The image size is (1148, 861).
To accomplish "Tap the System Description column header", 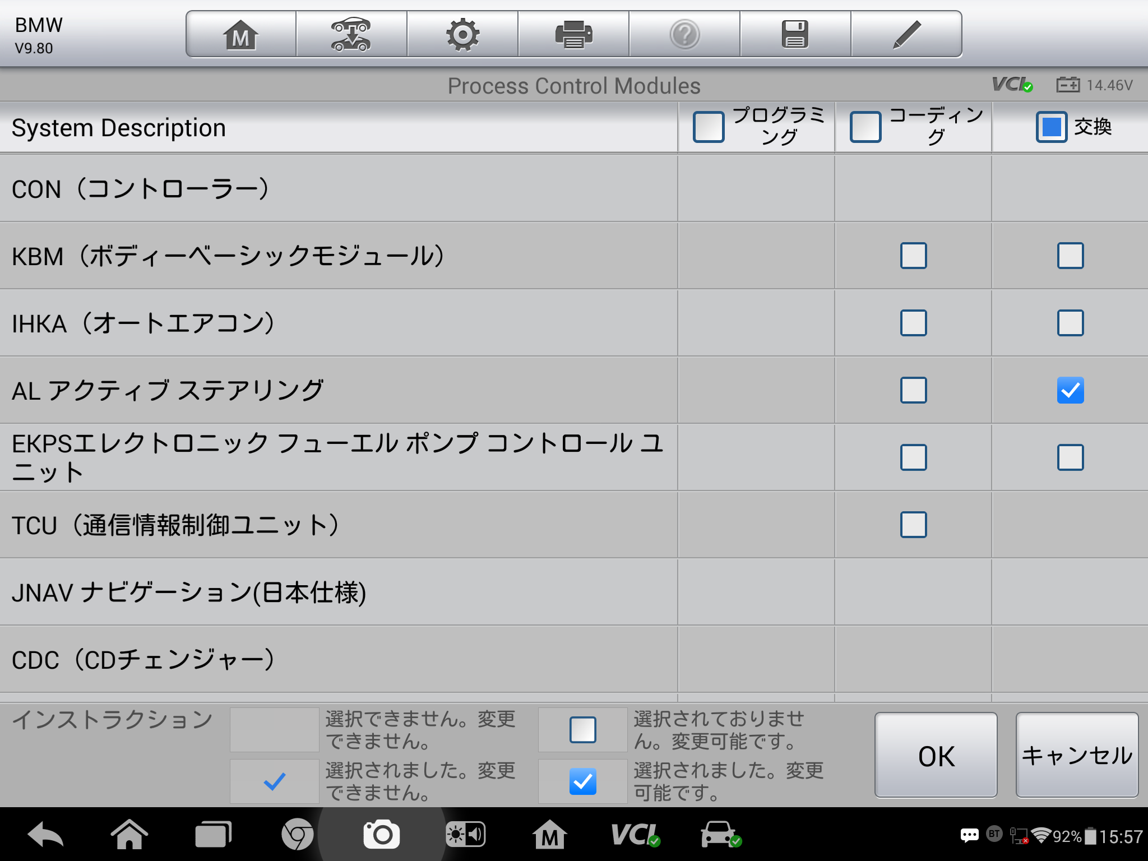I will point(119,128).
